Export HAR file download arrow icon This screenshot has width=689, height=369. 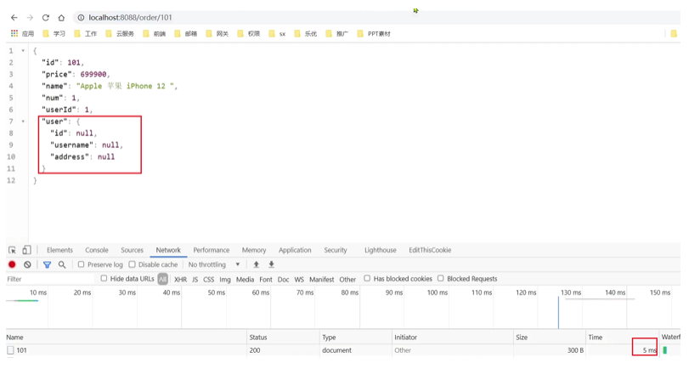(272, 264)
